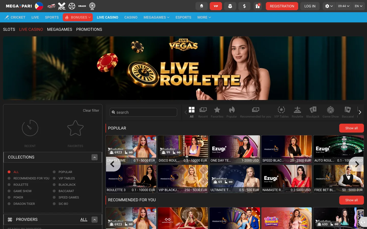Open the VIP red button
367x229 pixels.
pos(216,6)
